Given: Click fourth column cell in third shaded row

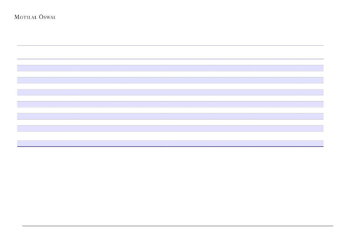Looking at the screenshot, I should (x=187, y=92).
